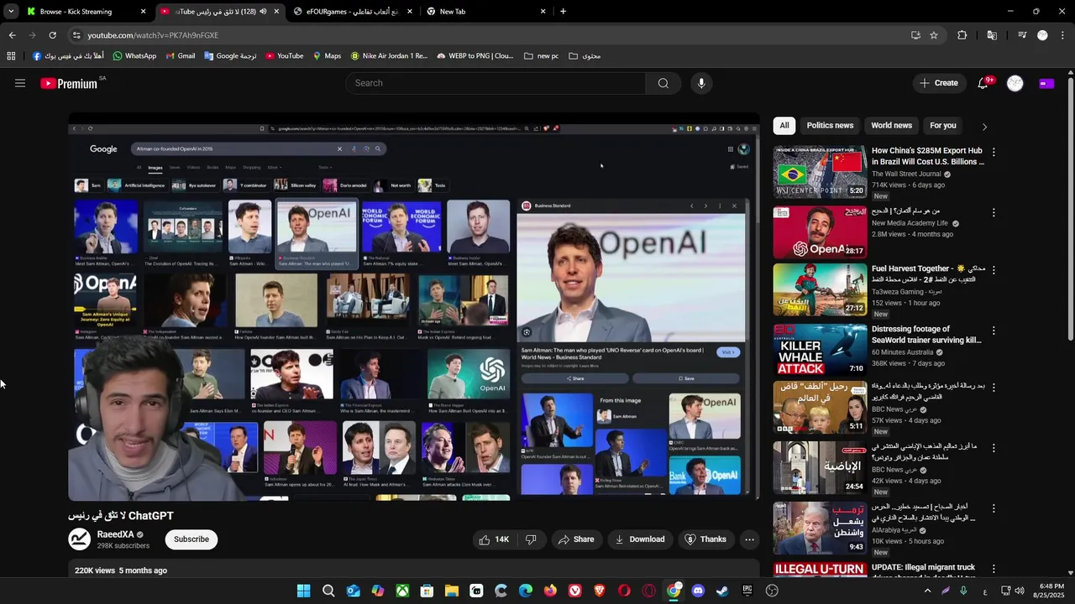The height and width of the screenshot is (604, 1075).
Task: Open Epic Games launcher in taskbar
Action: [x=747, y=591]
